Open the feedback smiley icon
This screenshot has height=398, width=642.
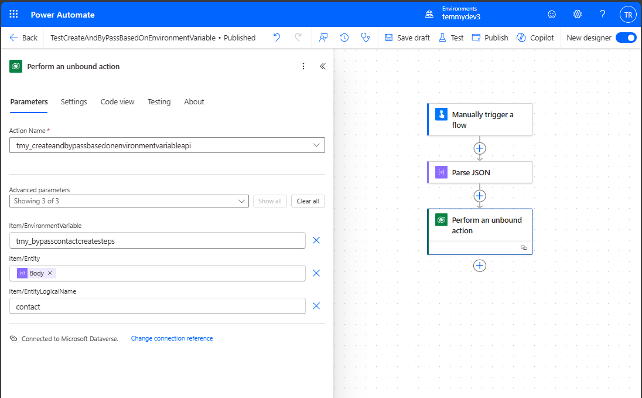(552, 14)
